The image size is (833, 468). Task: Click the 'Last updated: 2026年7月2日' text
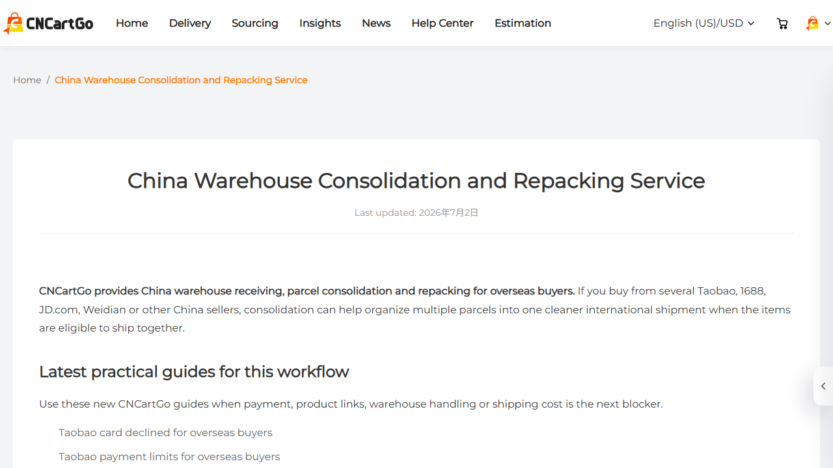coord(416,213)
